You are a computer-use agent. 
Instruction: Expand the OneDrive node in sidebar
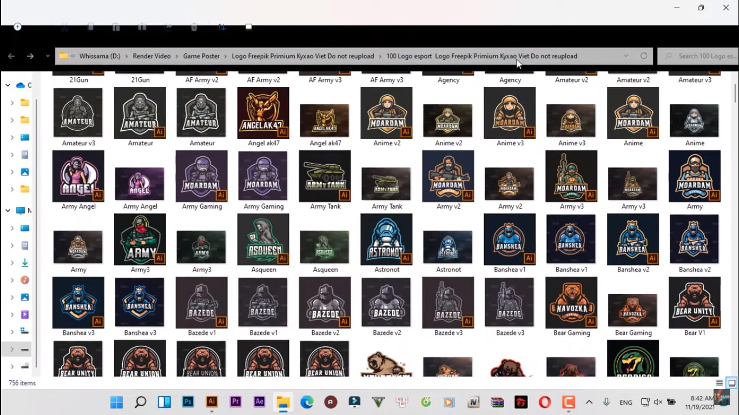click(x=8, y=85)
